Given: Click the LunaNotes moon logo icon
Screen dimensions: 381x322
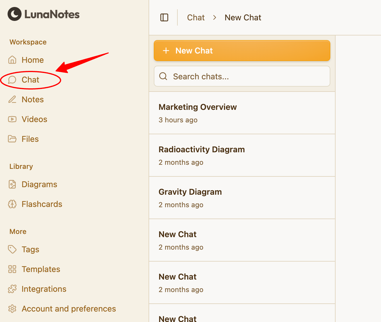Looking at the screenshot, I should pyautogui.click(x=15, y=14).
